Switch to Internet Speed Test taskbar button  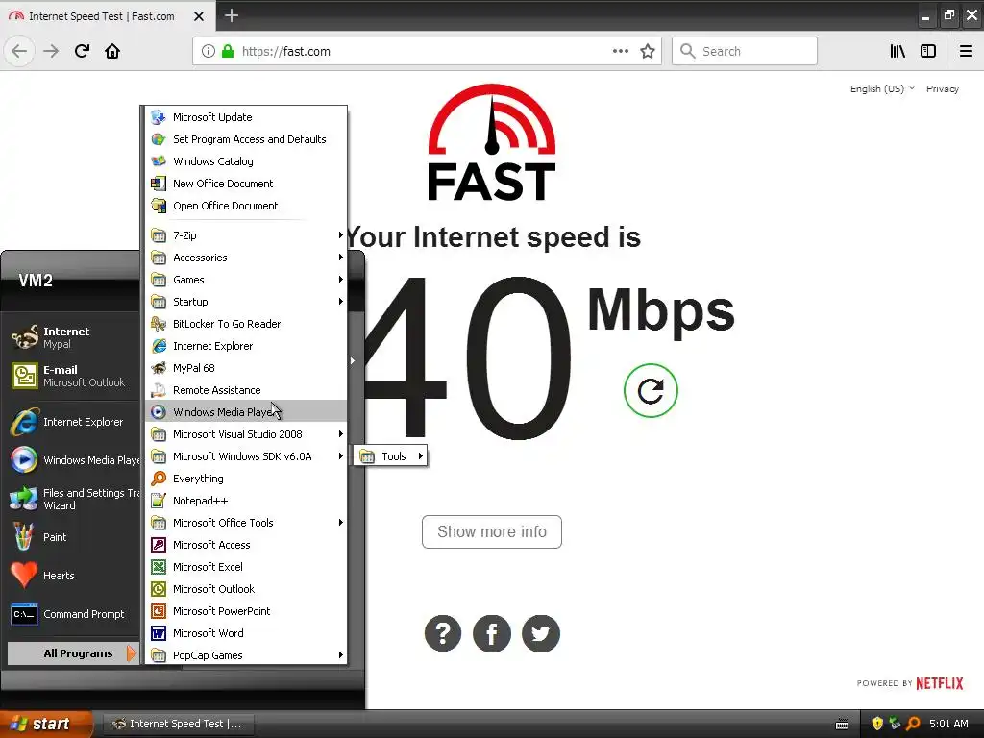[178, 724]
